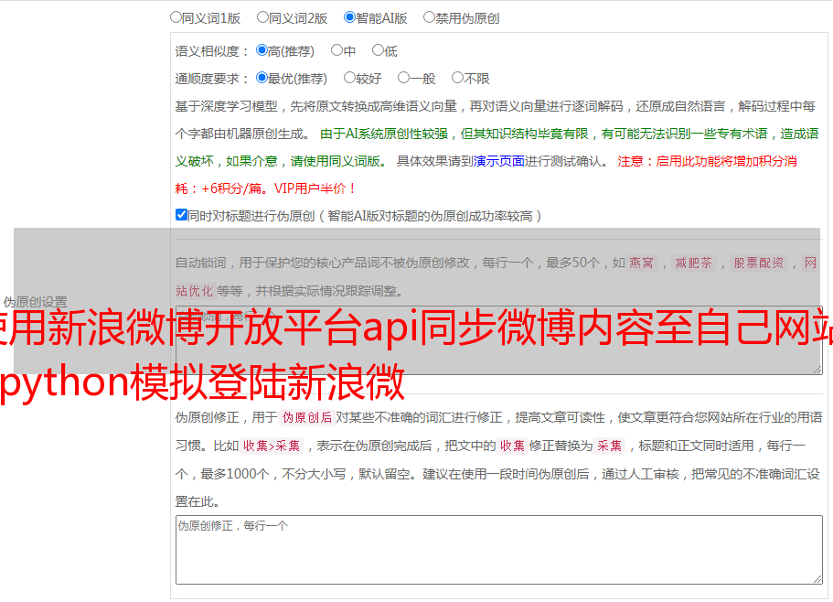Toggle 同时对标题进行伪原创 checkbox
833x602 pixels.
click(181, 215)
